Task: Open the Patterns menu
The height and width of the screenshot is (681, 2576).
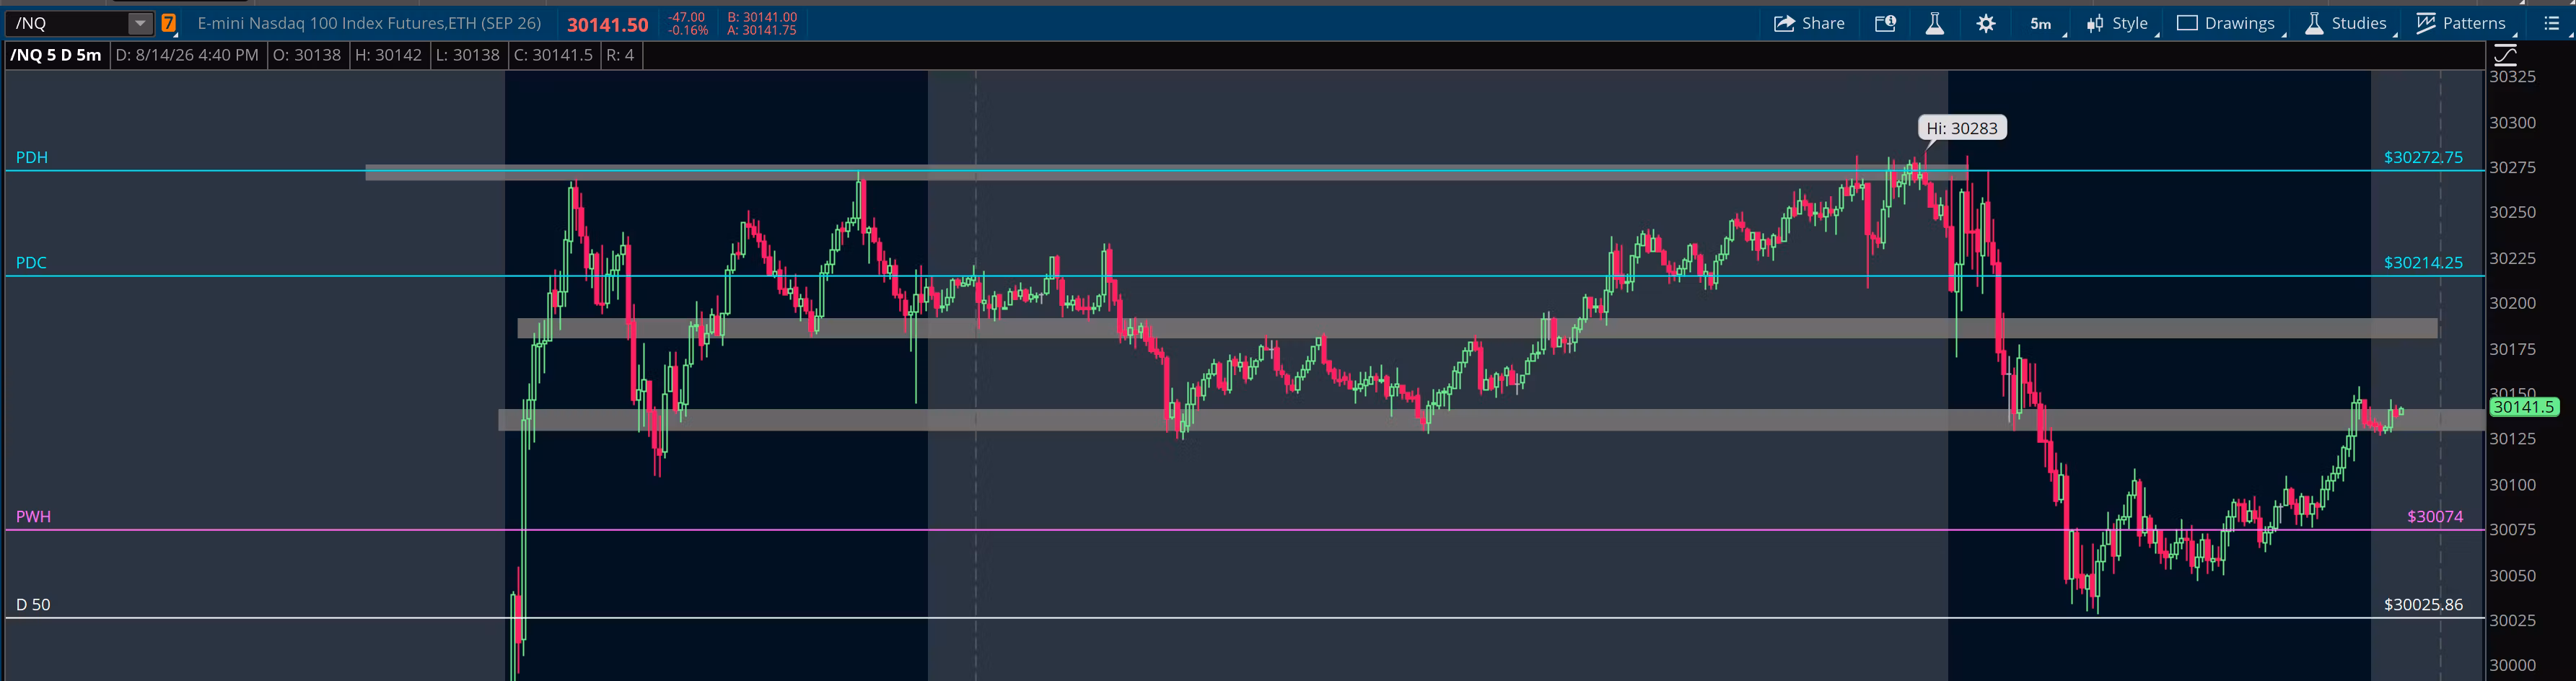Action: click(x=2461, y=23)
